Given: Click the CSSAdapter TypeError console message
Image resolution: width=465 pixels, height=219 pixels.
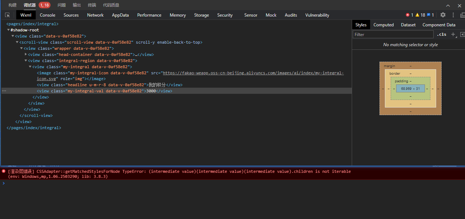Looking at the screenshot, I should click(x=179, y=174).
